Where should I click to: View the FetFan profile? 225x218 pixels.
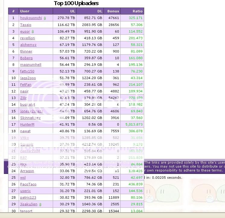[26, 85]
